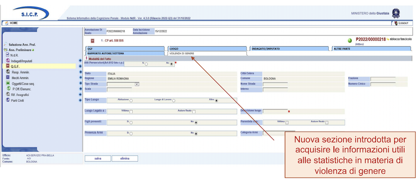Image resolution: width=419 pixels, height=183 pixels.
Task: Click the Parti Civili sidebar icon
Action: pos(8,100)
